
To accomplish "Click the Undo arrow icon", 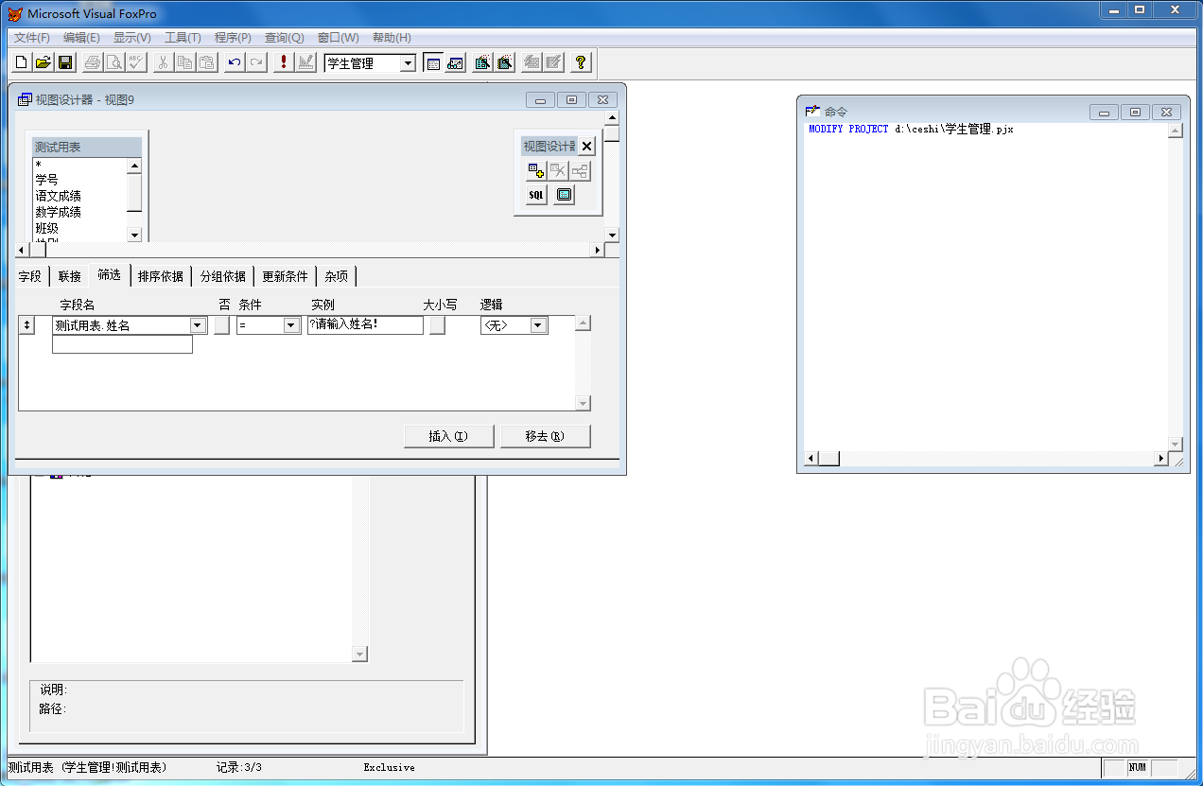I will point(234,63).
